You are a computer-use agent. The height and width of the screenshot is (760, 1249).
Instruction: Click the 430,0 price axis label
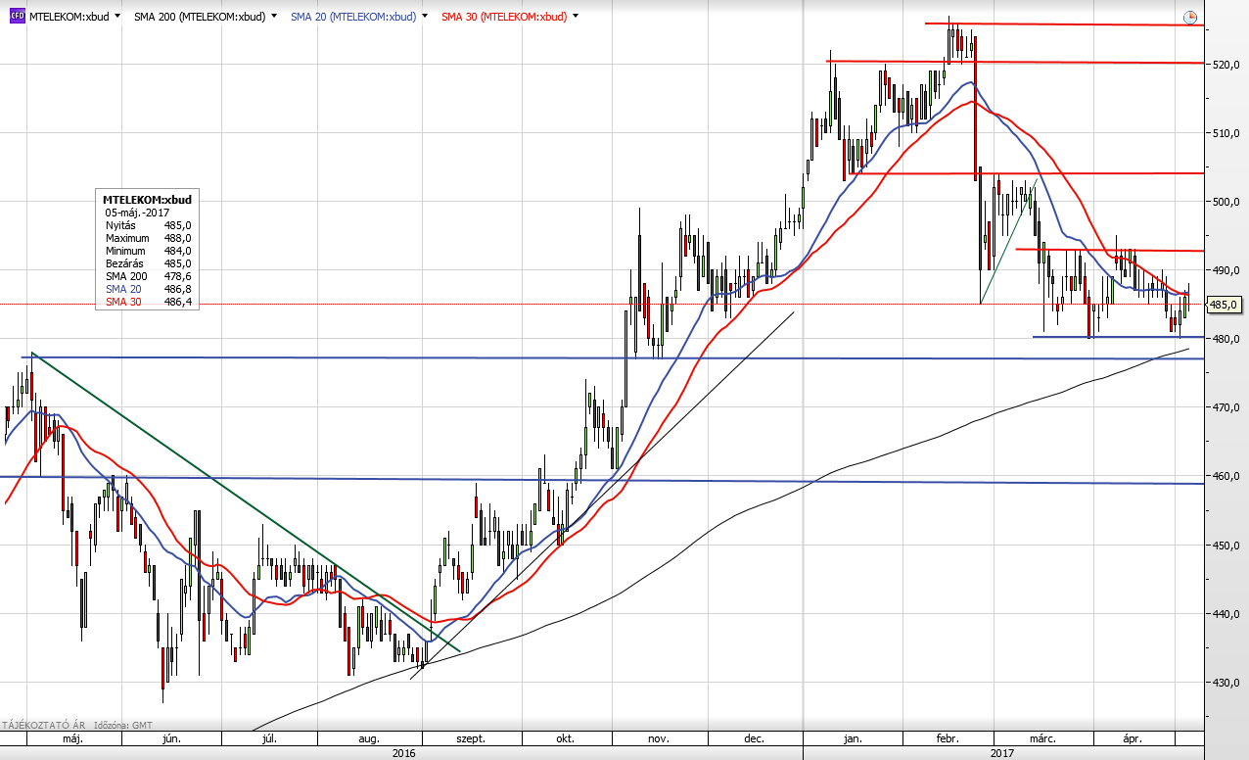1226,683
